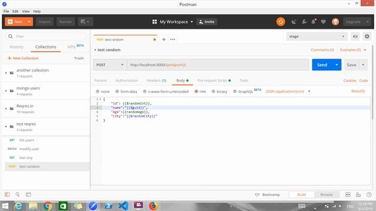Launch Internet Explorer from taskbar
Screen dimensions: 376x211
click(x=18, y=206)
